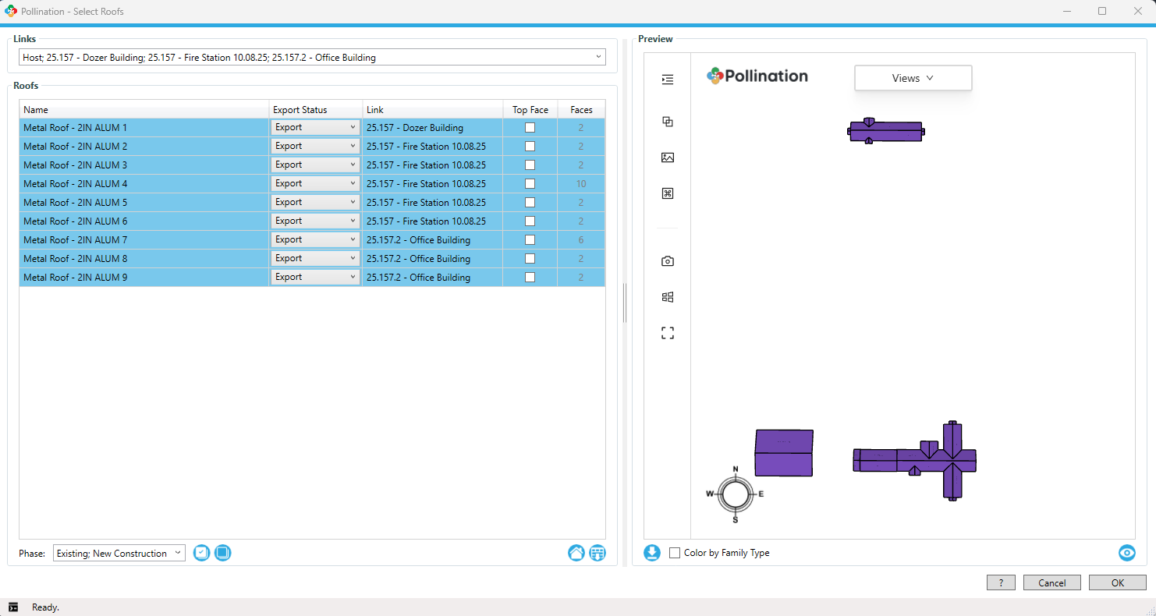Open the Views menu in preview
This screenshot has width=1156, height=616.
(913, 78)
